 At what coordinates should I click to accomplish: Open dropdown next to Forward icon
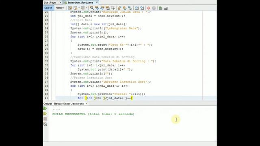tap(87, 8)
